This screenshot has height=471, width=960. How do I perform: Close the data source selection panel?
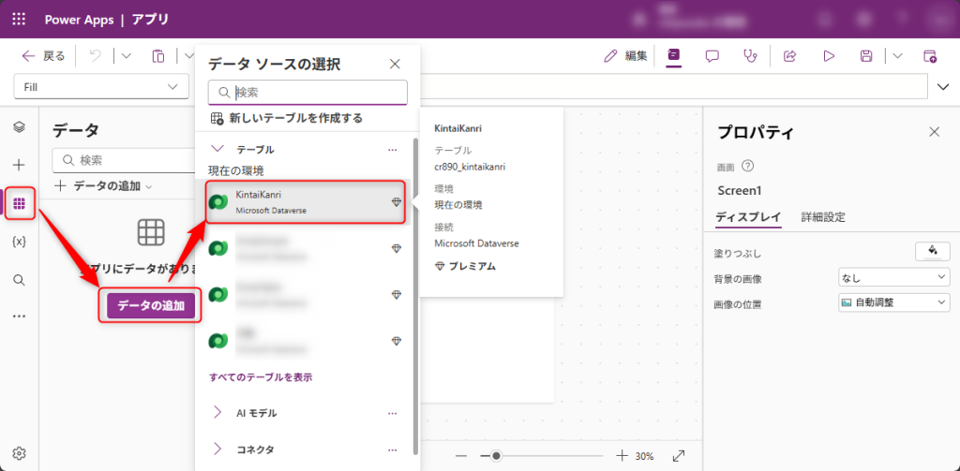[x=395, y=64]
